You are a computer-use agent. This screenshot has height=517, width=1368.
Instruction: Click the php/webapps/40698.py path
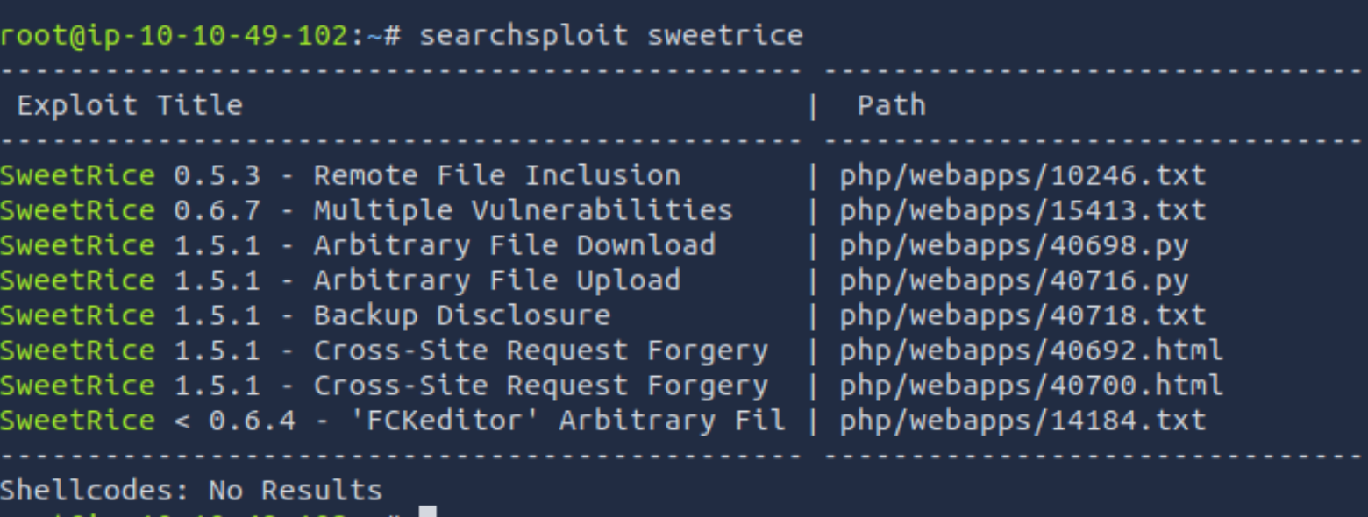(x=1014, y=245)
